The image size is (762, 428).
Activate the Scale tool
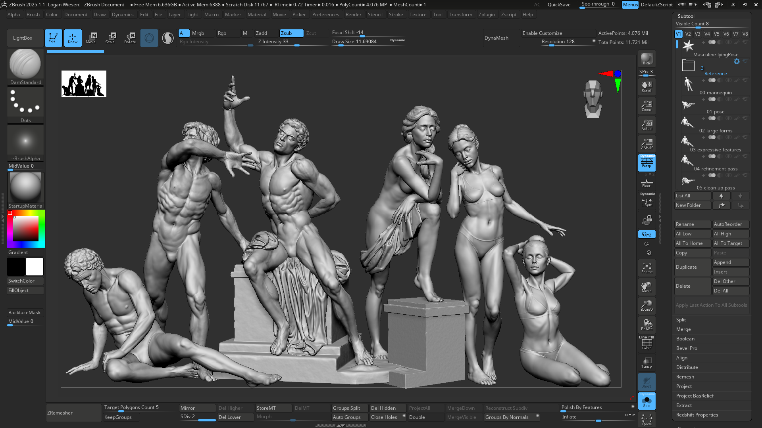tap(111, 38)
